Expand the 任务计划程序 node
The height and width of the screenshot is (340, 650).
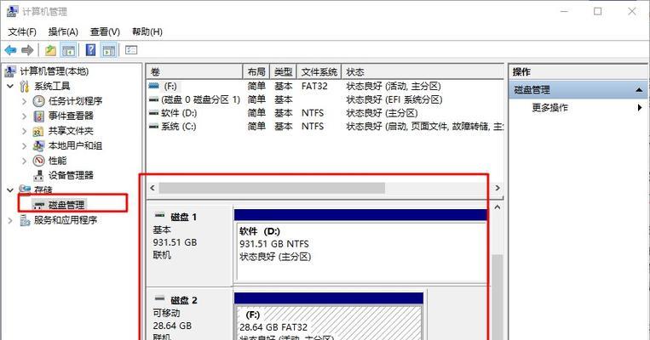tap(24, 101)
